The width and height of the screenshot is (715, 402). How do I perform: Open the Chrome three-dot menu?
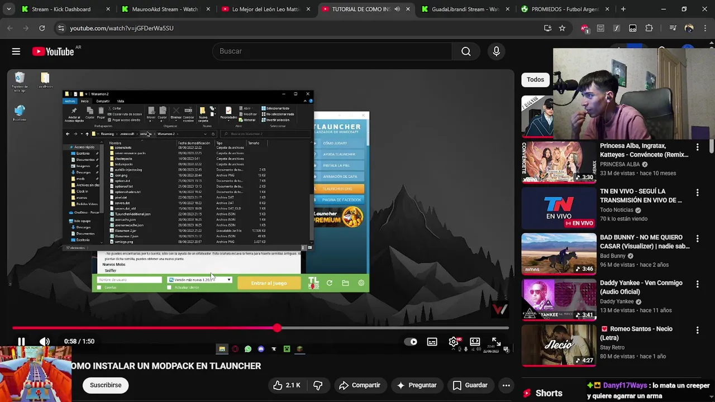pos(704,28)
